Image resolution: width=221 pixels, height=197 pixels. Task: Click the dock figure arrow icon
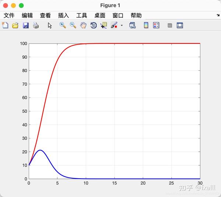pyautogui.click(x=218, y=15)
